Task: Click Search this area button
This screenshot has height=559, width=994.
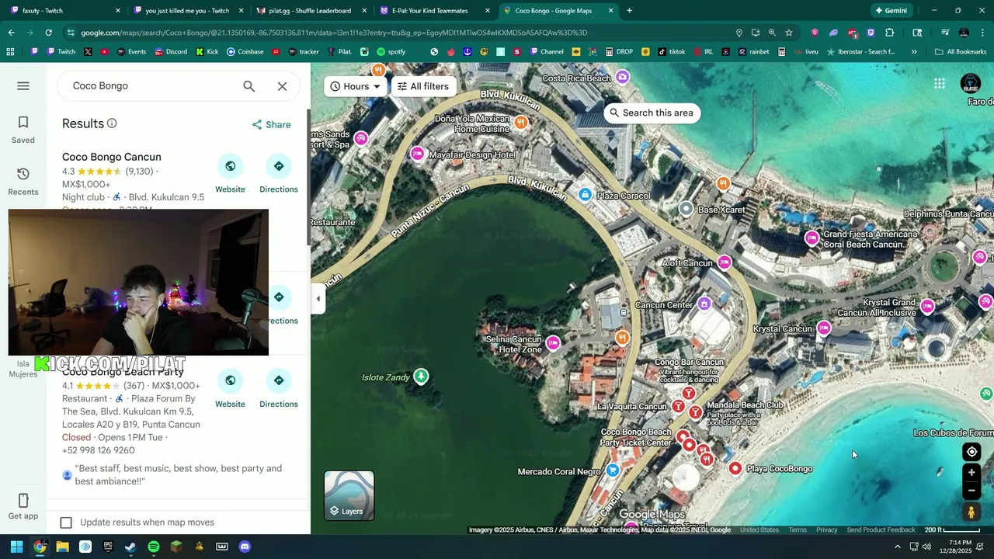Action: [652, 113]
